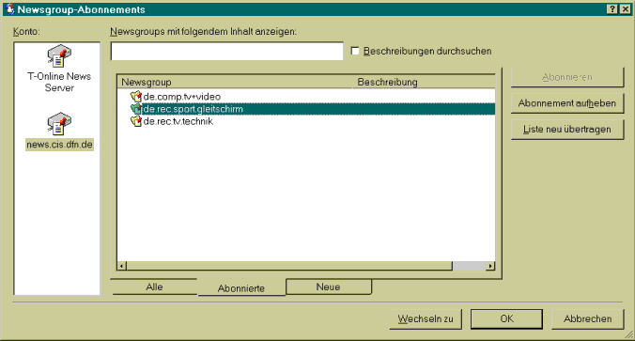Select the T-Online News Server account icon
Image resolution: width=635 pixels, height=341 pixels.
click(59, 55)
